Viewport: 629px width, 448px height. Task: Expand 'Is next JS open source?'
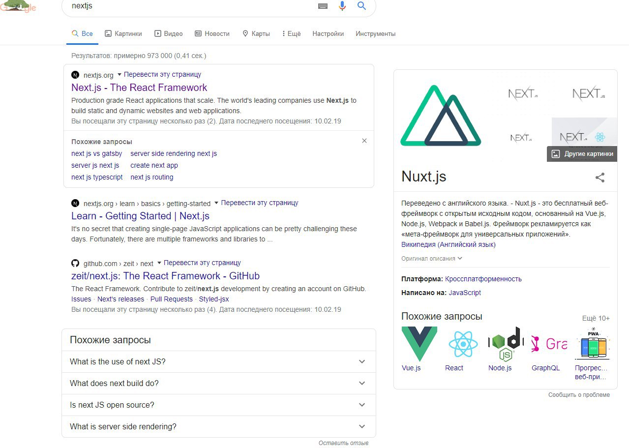(219, 405)
